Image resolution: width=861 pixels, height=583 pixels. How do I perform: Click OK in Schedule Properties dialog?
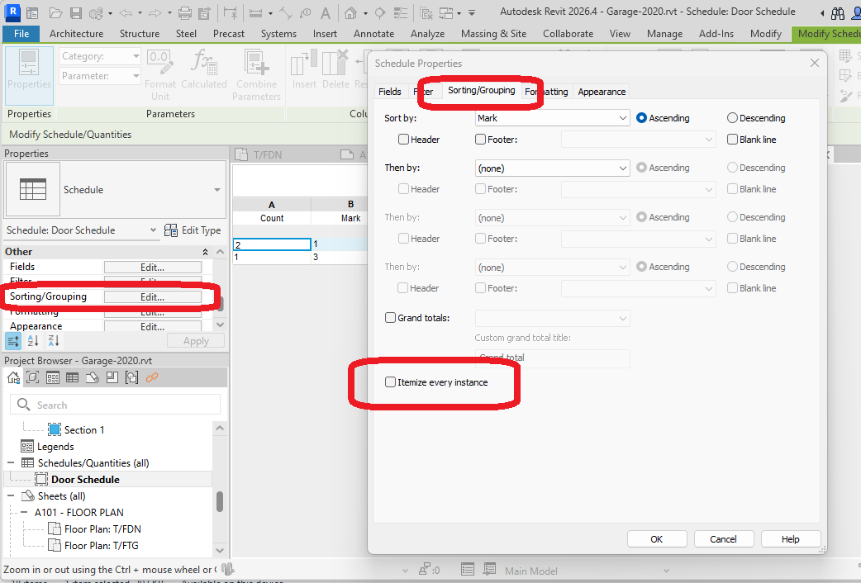[x=656, y=539]
